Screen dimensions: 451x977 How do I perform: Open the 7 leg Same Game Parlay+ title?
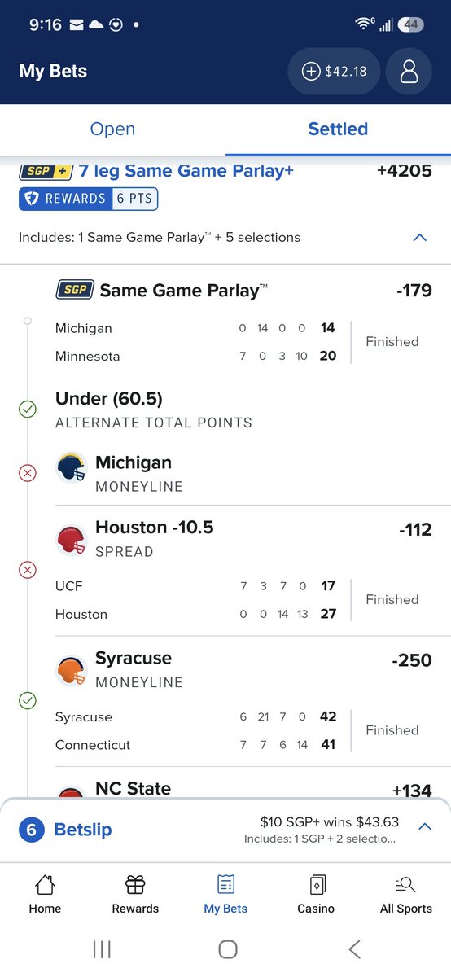tap(186, 171)
